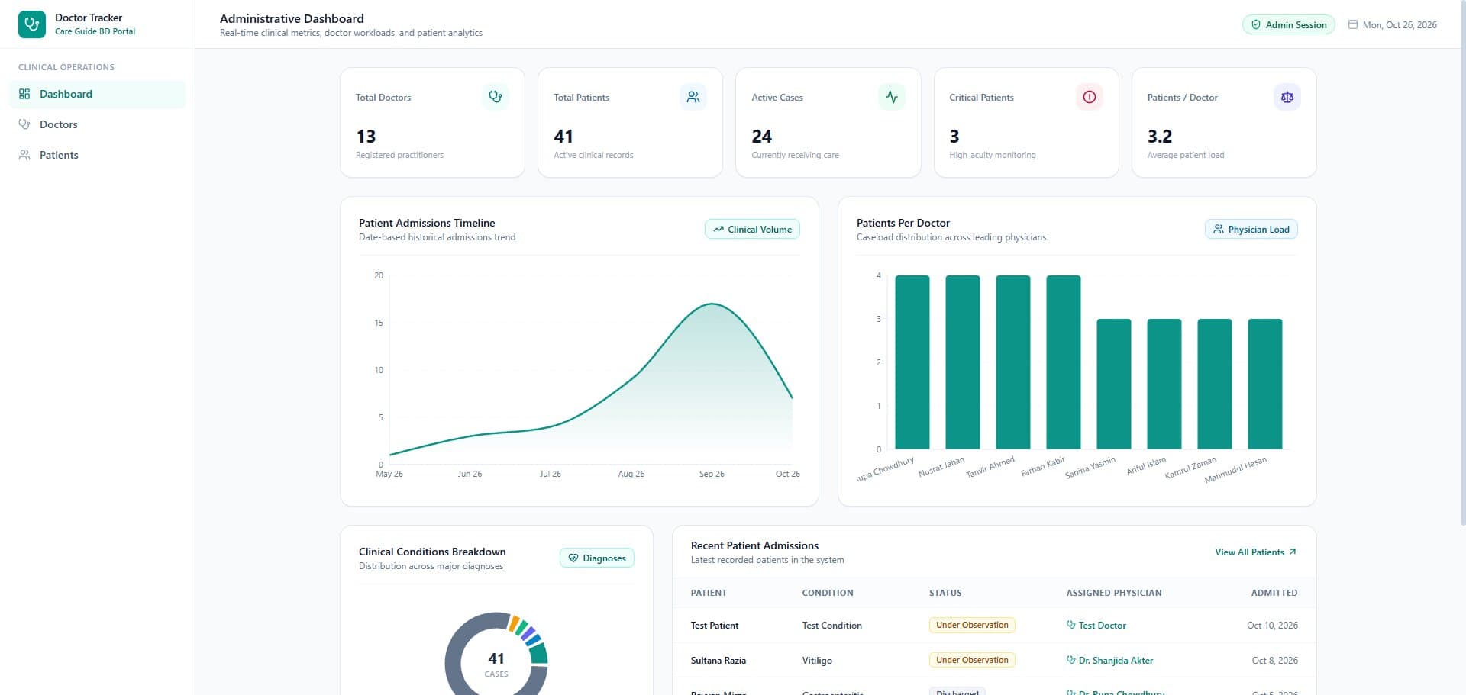Click the calendar icon beside the date
The height and width of the screenshot is (695, 1466).
1353,24
